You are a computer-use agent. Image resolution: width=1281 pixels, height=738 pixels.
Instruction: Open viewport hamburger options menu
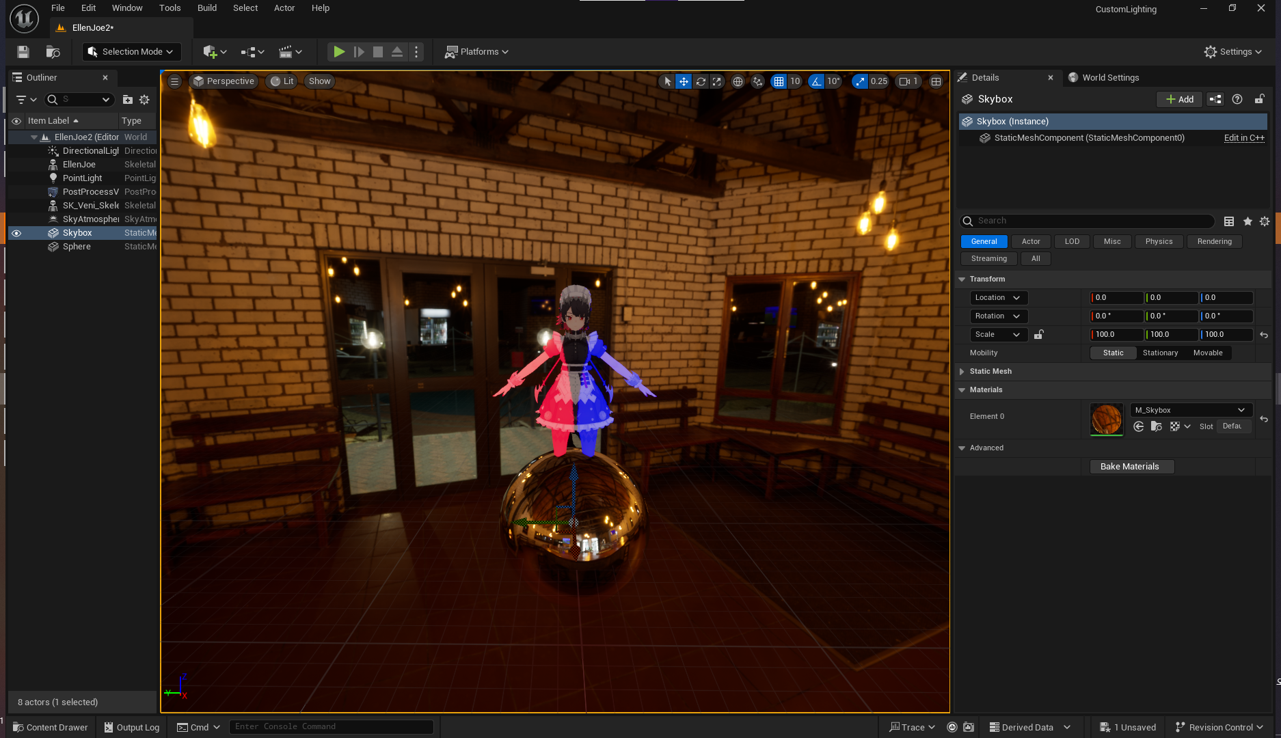175,81
